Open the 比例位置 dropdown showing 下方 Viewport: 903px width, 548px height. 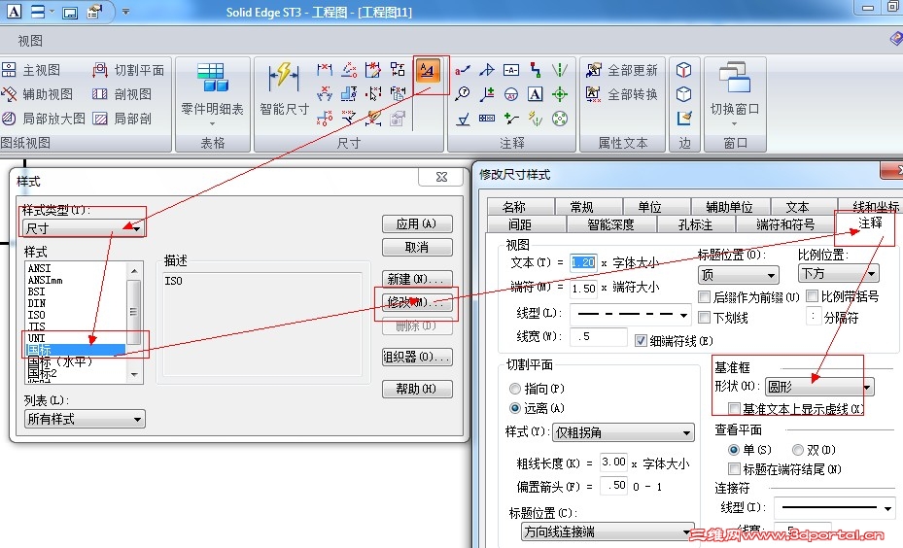(x=839, y=273)
